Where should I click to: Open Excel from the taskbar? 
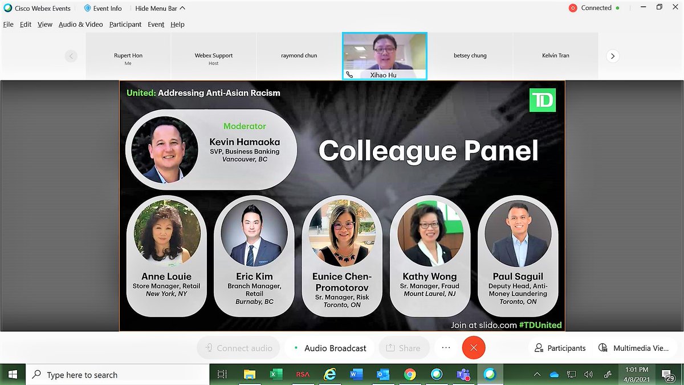(276, 375)
